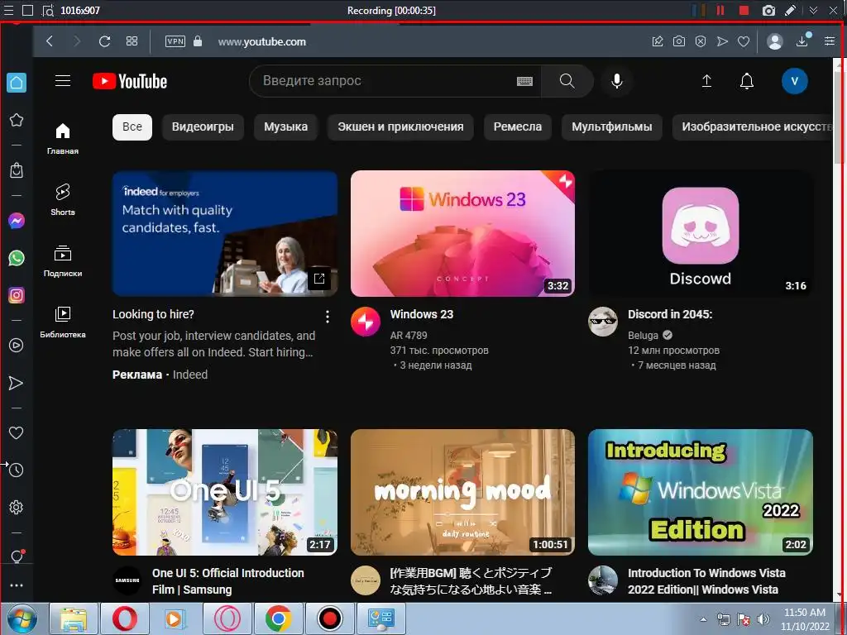Toggle the VPN badge in address bar
This screenshot has height=635, width=847.
pos(175,41)
